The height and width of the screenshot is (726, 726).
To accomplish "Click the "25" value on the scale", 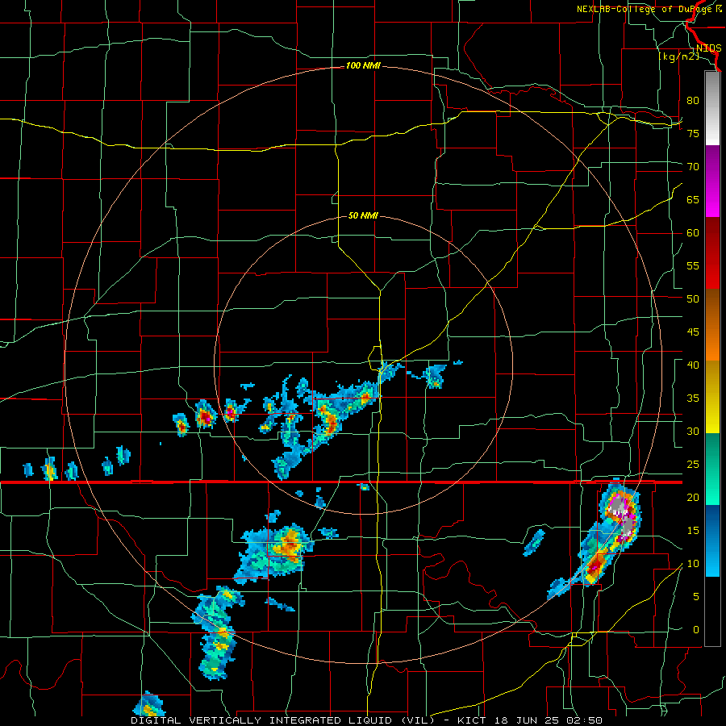I will [693, 465].
